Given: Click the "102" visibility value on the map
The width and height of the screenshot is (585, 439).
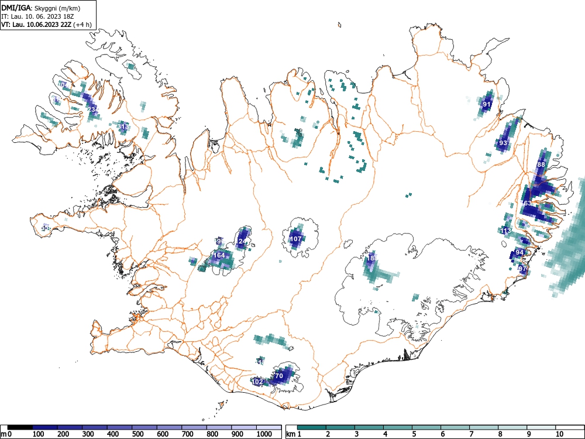Looking at the screenshot, I should pyautogui.click(x=258, y=382).
